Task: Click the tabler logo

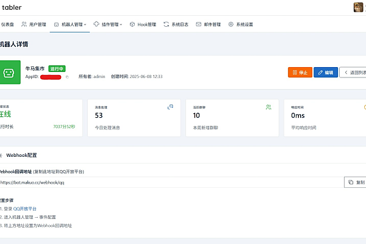Action: click(x=12, y=7)
